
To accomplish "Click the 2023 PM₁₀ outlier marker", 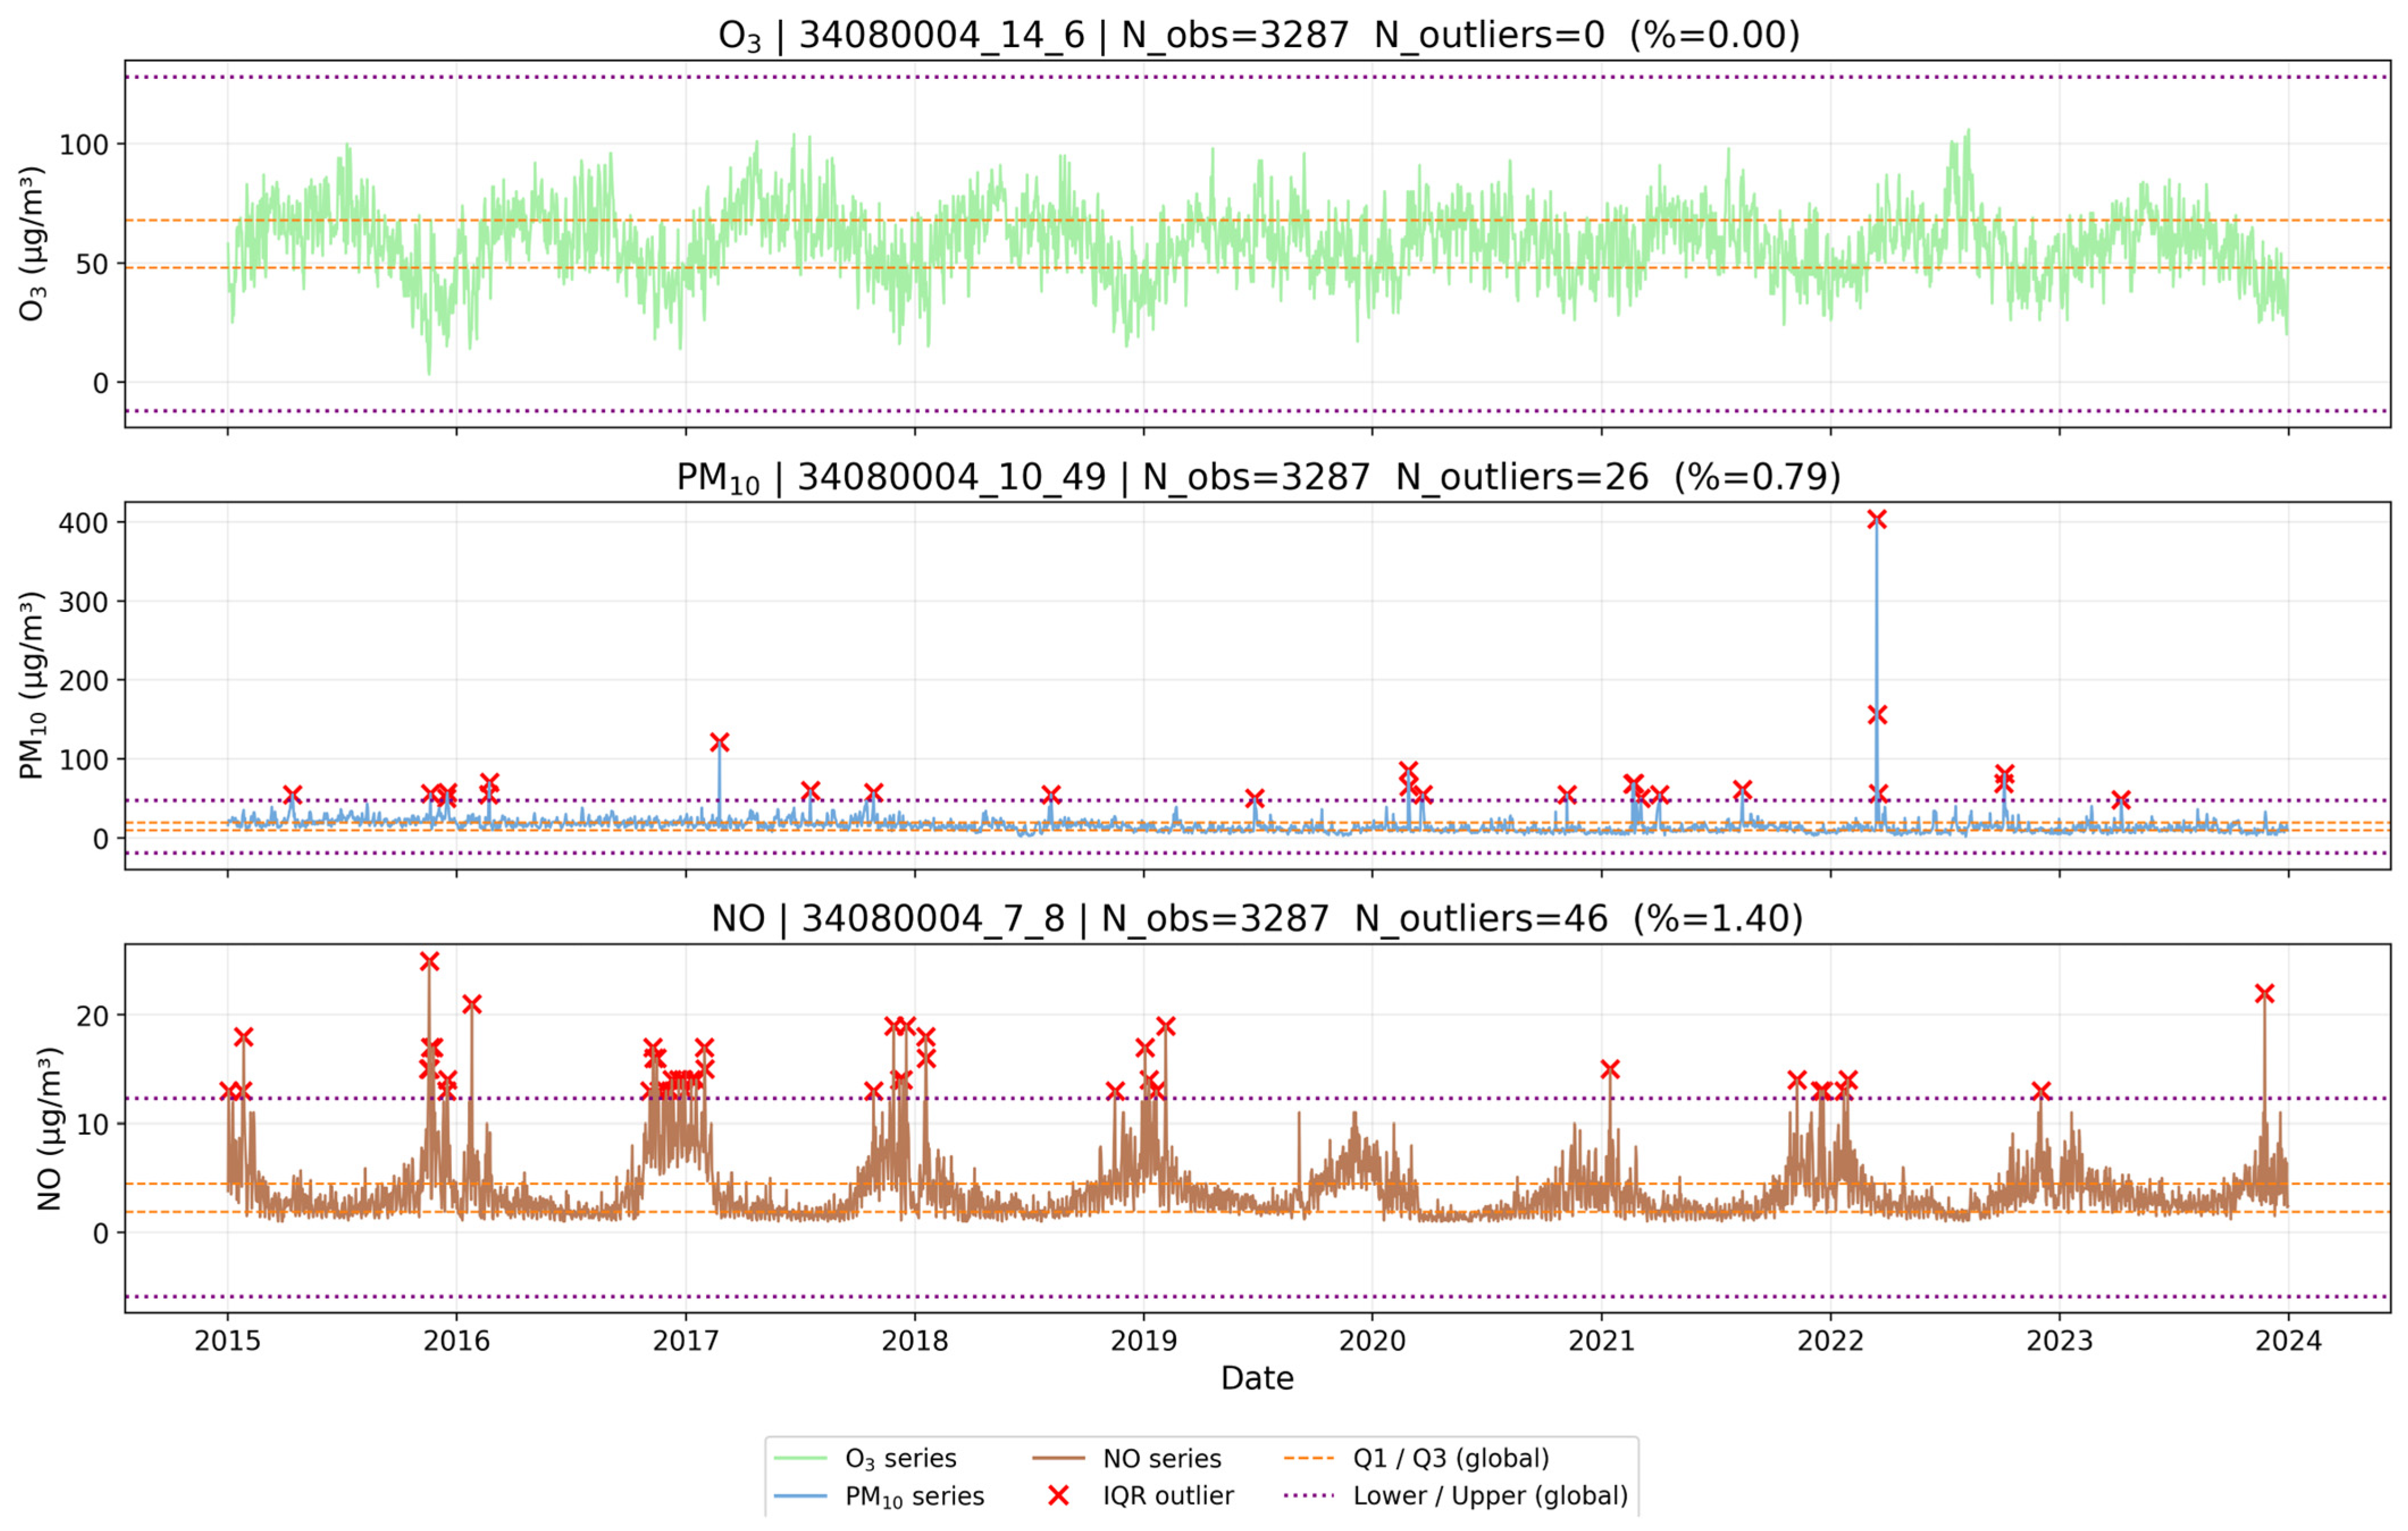I will 2121,799.
